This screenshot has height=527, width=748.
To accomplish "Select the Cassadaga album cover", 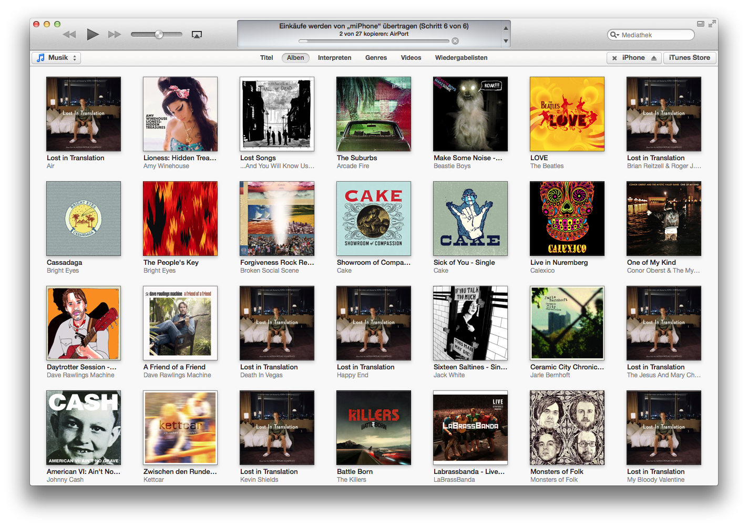I will click(84, 219).
